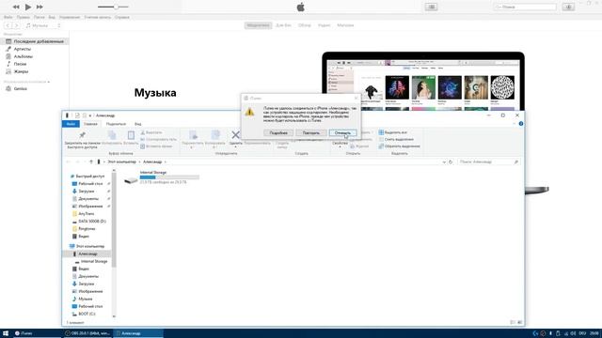The width and height of the screenshot is (602, 338).
Task: Click Выделить все in the ribbon
Action: 393,132
